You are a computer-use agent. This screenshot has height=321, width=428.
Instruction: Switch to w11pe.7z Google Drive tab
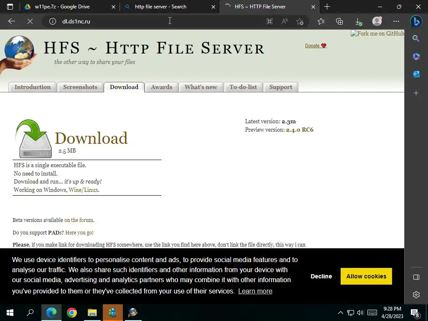pyautogui.click(x=62, y=7)
